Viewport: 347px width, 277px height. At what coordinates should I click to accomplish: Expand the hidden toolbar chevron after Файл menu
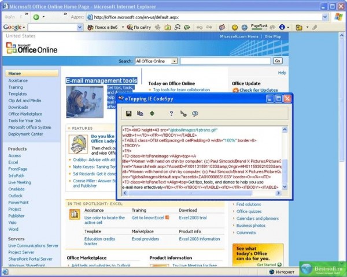27,14
